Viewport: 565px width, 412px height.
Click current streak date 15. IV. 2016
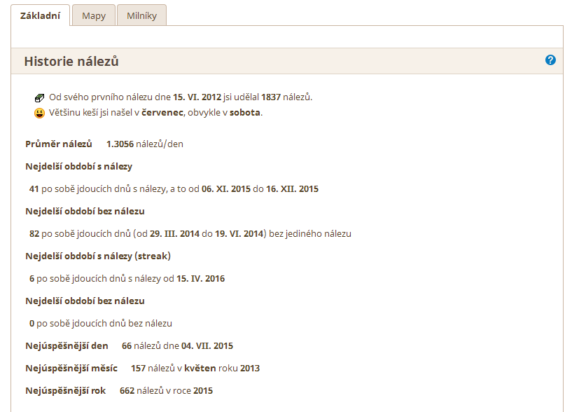(200, 278)
